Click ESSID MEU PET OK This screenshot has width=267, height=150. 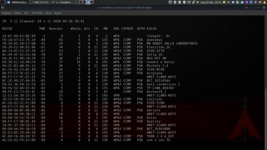click(156, 58)
